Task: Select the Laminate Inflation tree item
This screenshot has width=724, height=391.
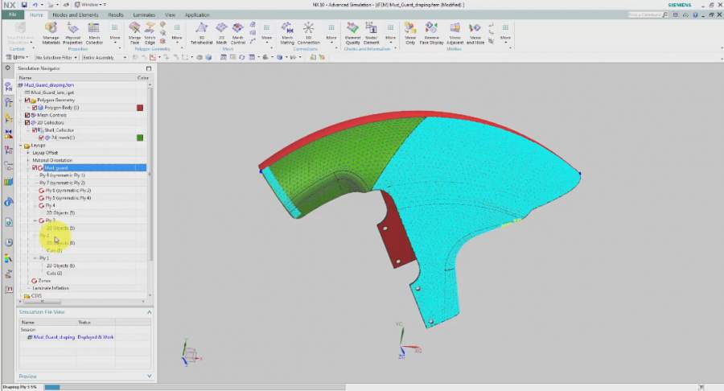Action: coord(51,288)
